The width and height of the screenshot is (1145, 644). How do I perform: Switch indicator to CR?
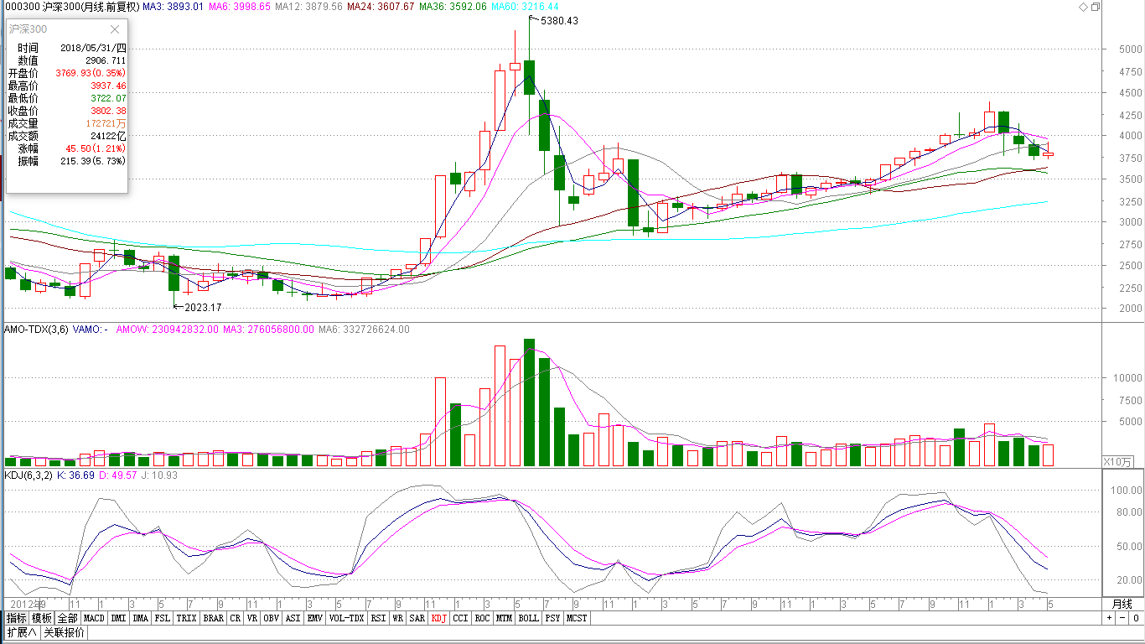(x=236, y=618)
